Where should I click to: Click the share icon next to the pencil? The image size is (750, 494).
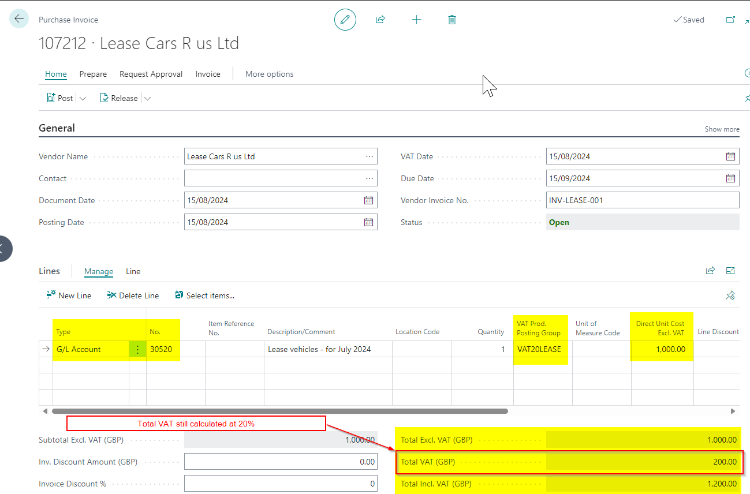pyautogui.click(x=380, y=19)
